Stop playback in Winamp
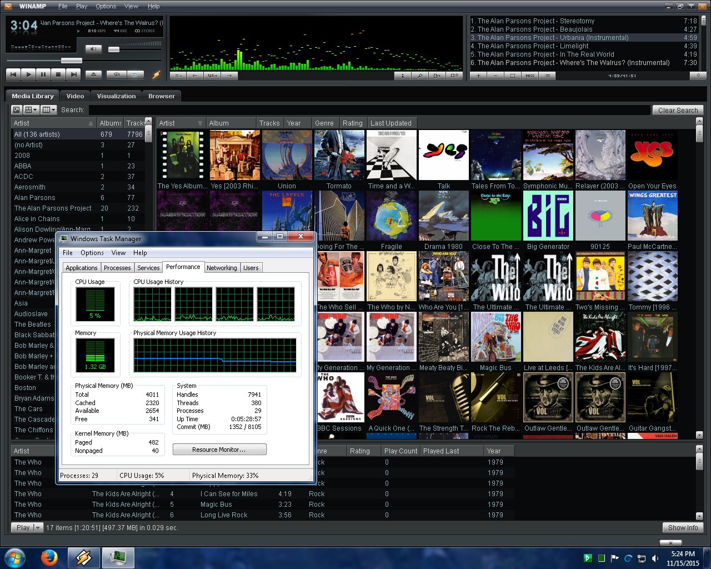The width and height of the screenshot is (711, 569). pos(58,74)
